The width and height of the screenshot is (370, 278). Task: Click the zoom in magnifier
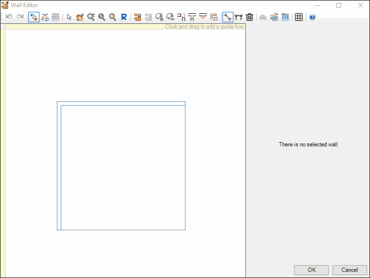click(91, 17)
